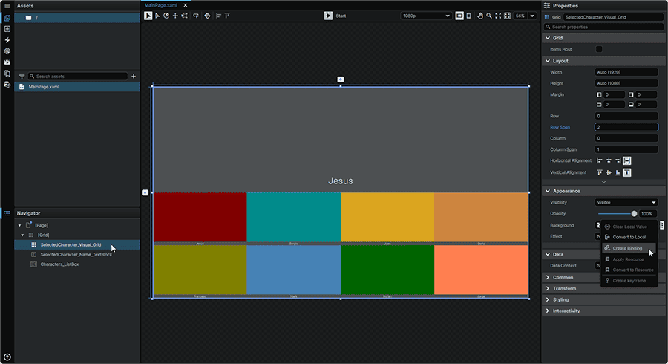Set Horizontal Alignment to left
Screen dimensions: 668x364
600,160
